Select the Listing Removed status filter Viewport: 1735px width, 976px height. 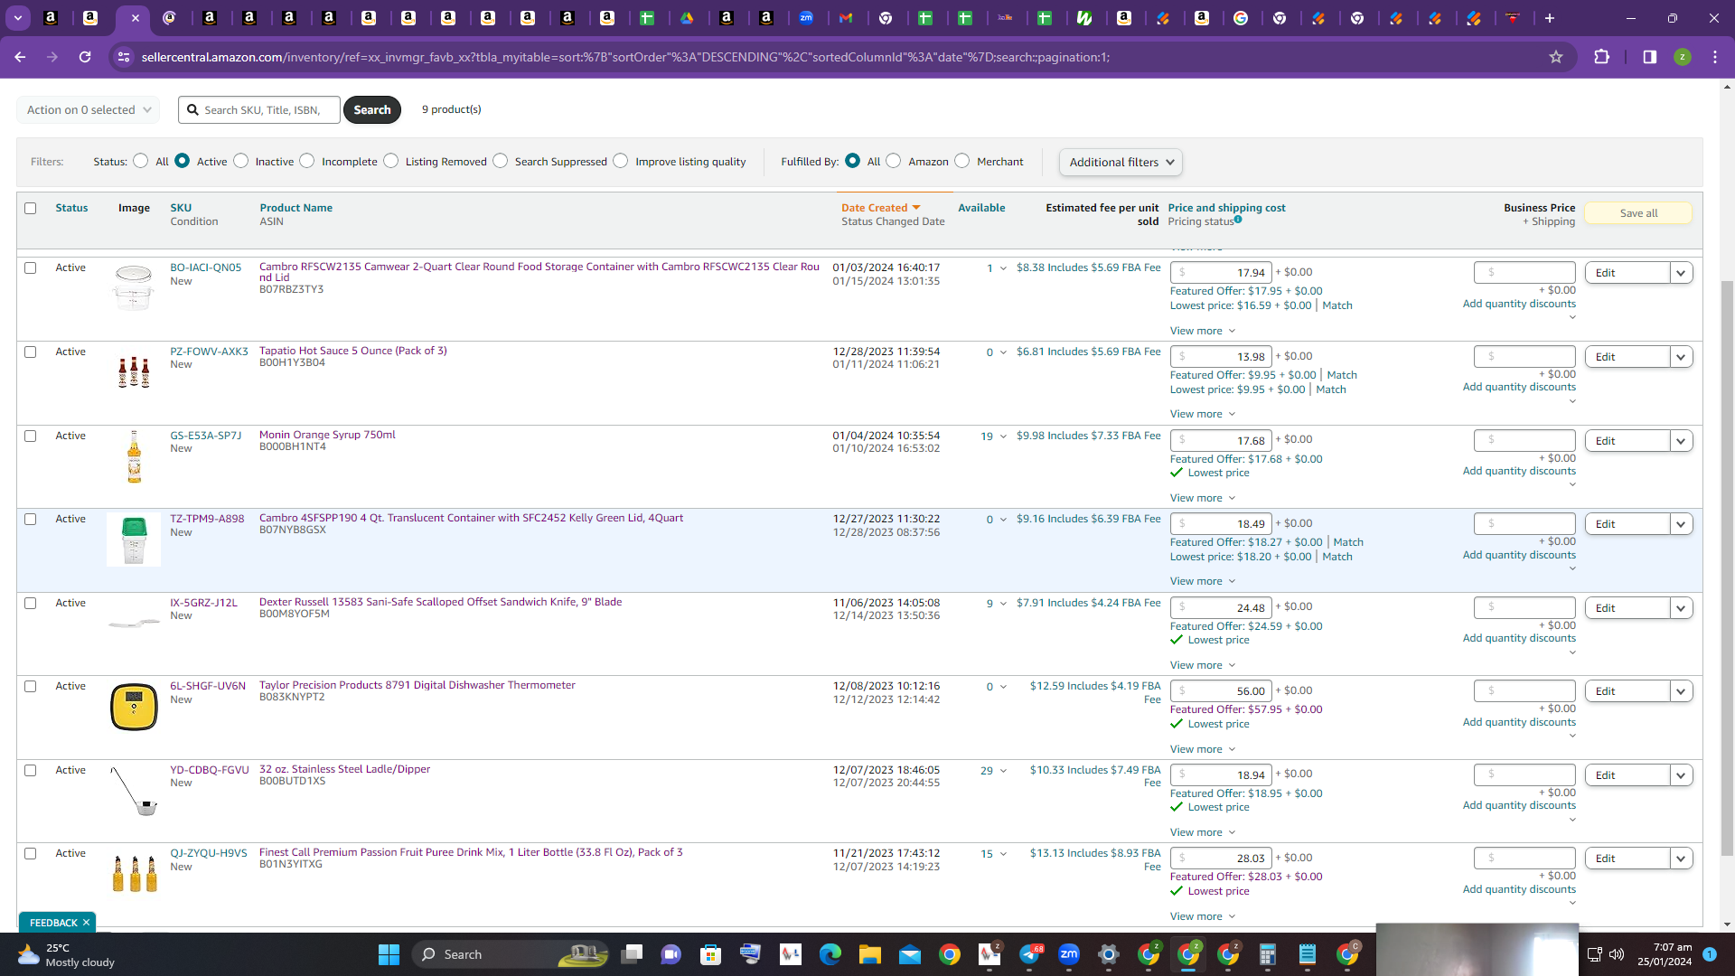coord(390,161)
